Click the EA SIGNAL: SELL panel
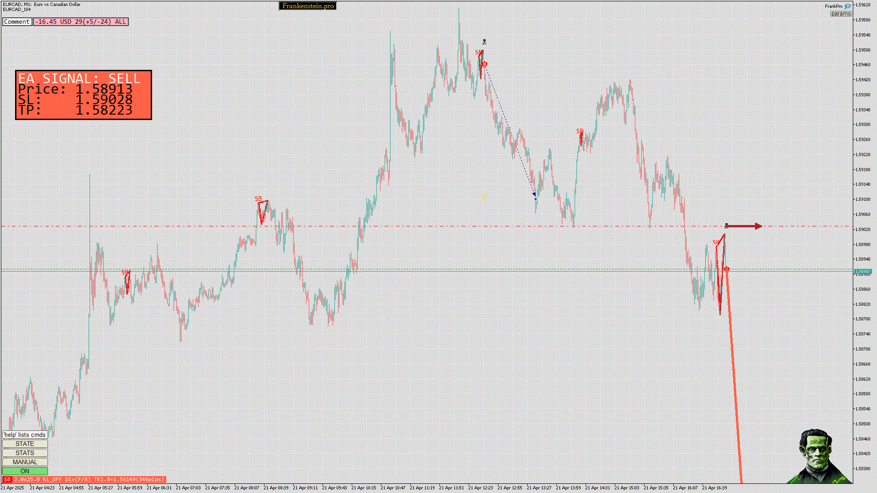The width and height of the screenshot is (877, 493). point(84,95)
